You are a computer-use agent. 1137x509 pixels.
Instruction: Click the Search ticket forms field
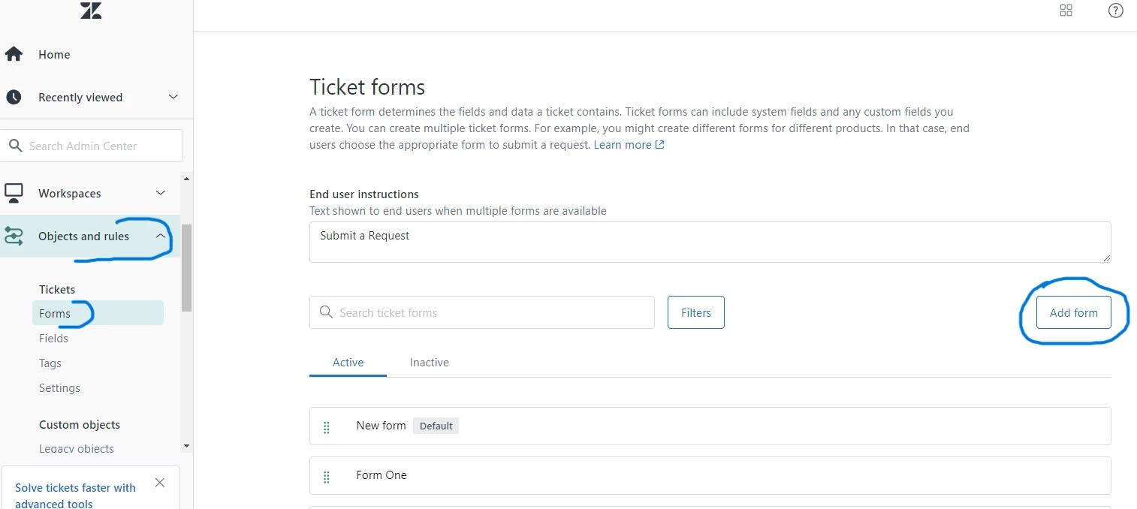coord(488,312)
